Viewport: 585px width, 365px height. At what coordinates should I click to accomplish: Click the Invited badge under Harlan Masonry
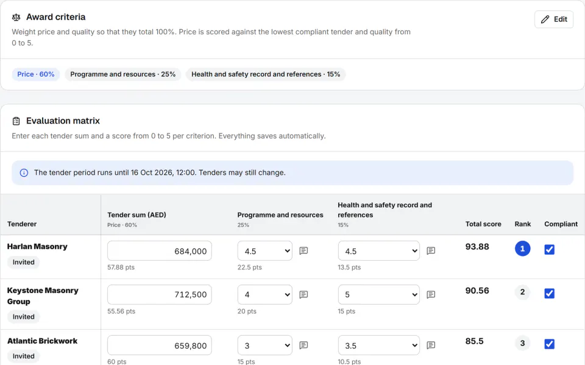point(24,262)
